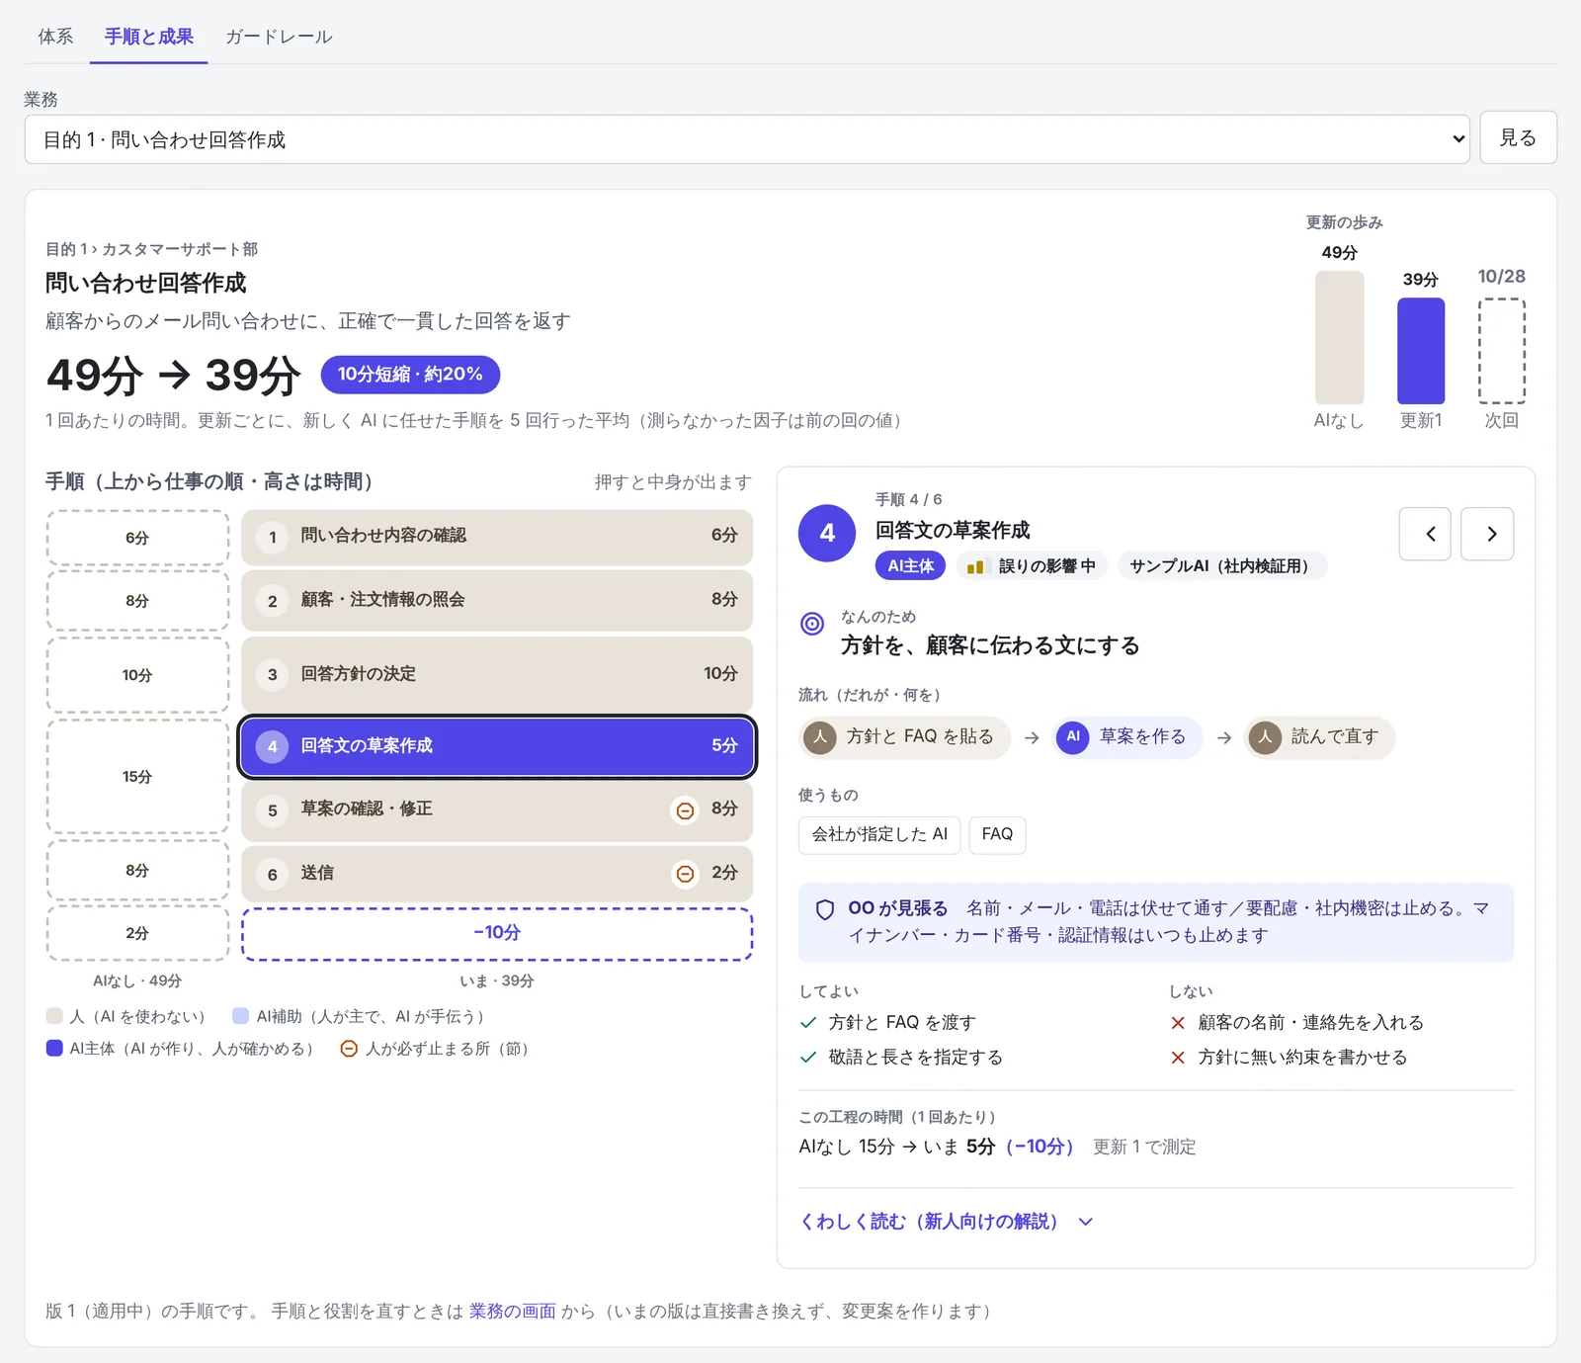Click the 更新1 39分 bar

[1421, 351]
